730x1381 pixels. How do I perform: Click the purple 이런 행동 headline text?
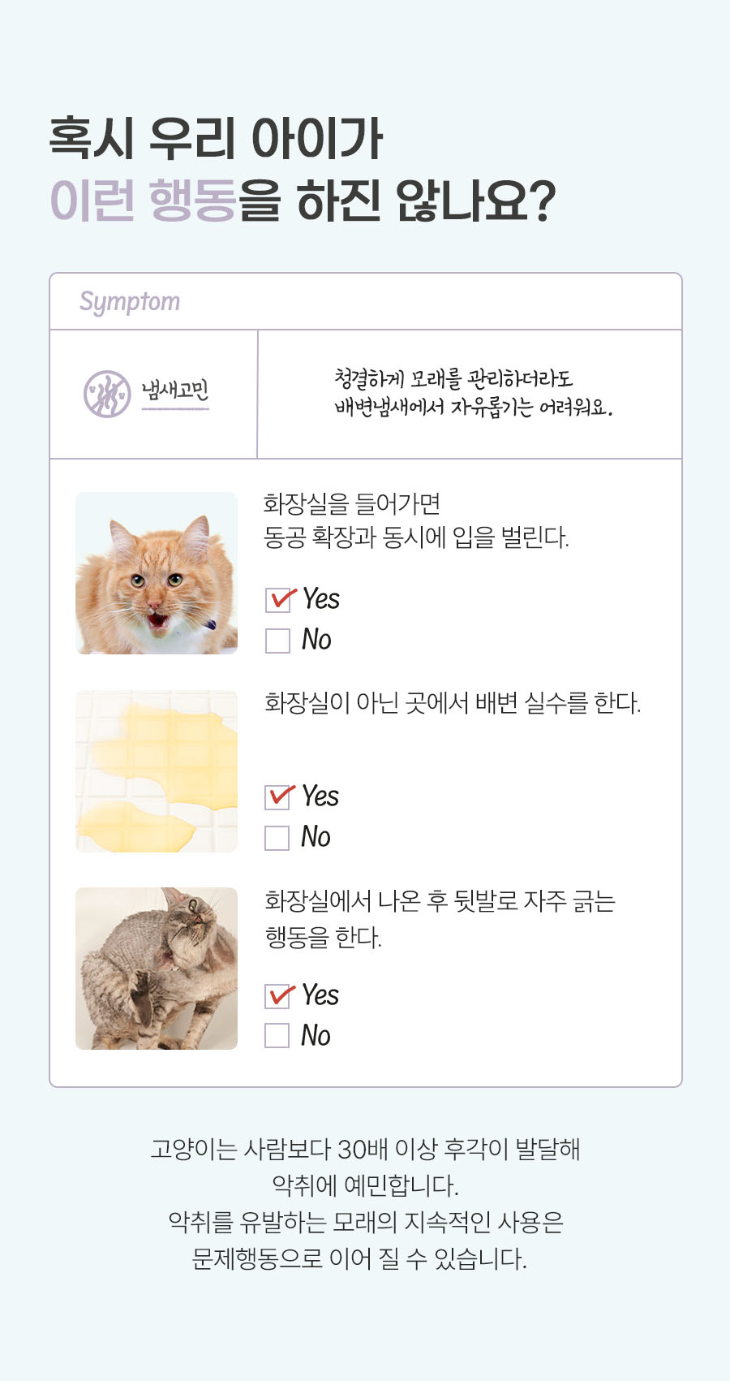143,200
